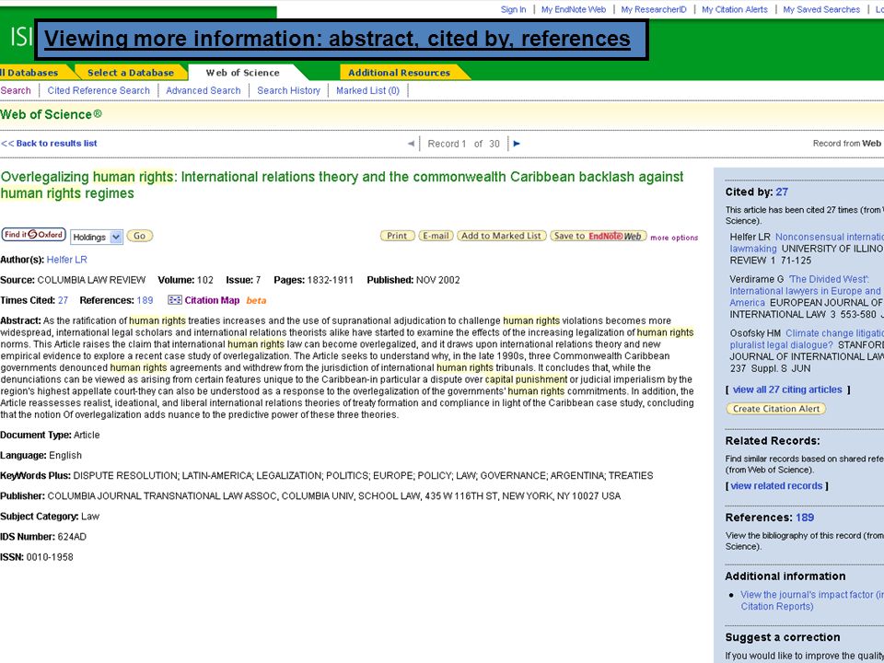Open My ResearcherID
884x663 pixels.
pyautogui.click(x=654, y=9)
